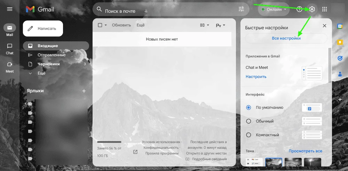
Task: Show search options filter icon
Action: (x=242, y=9)
